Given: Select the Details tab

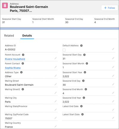Looking at the screenshot, I should (27, 35).
